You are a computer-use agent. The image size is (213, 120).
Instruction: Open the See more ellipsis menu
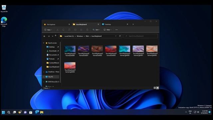click(116, 30)
